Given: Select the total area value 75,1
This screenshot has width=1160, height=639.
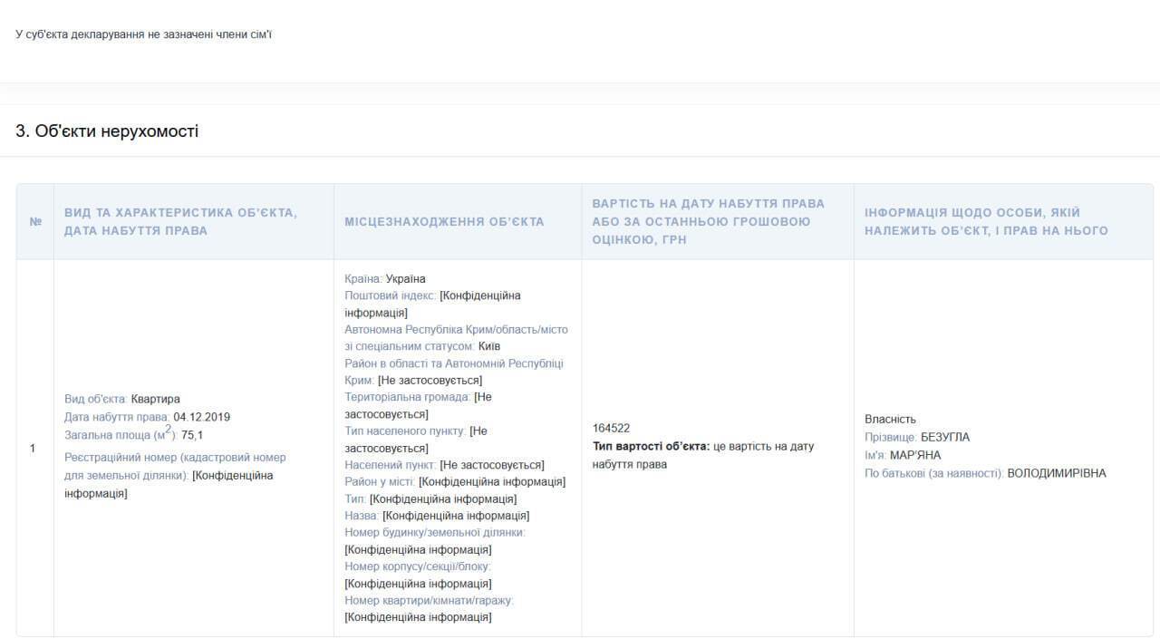Looking at the screenshot, I should tap(192, 435).
